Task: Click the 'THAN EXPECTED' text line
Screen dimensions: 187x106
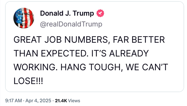Action: [x=81, y=53]
